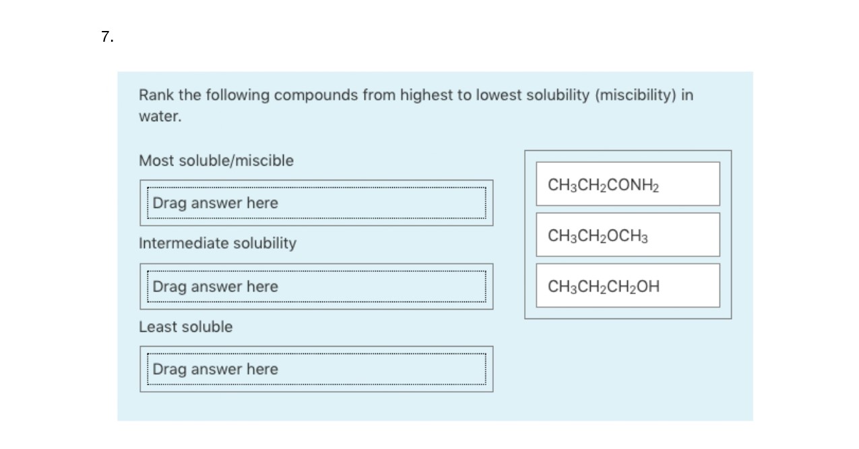Click the phrase "from" in the question prompt

click(x=379, y=95)
